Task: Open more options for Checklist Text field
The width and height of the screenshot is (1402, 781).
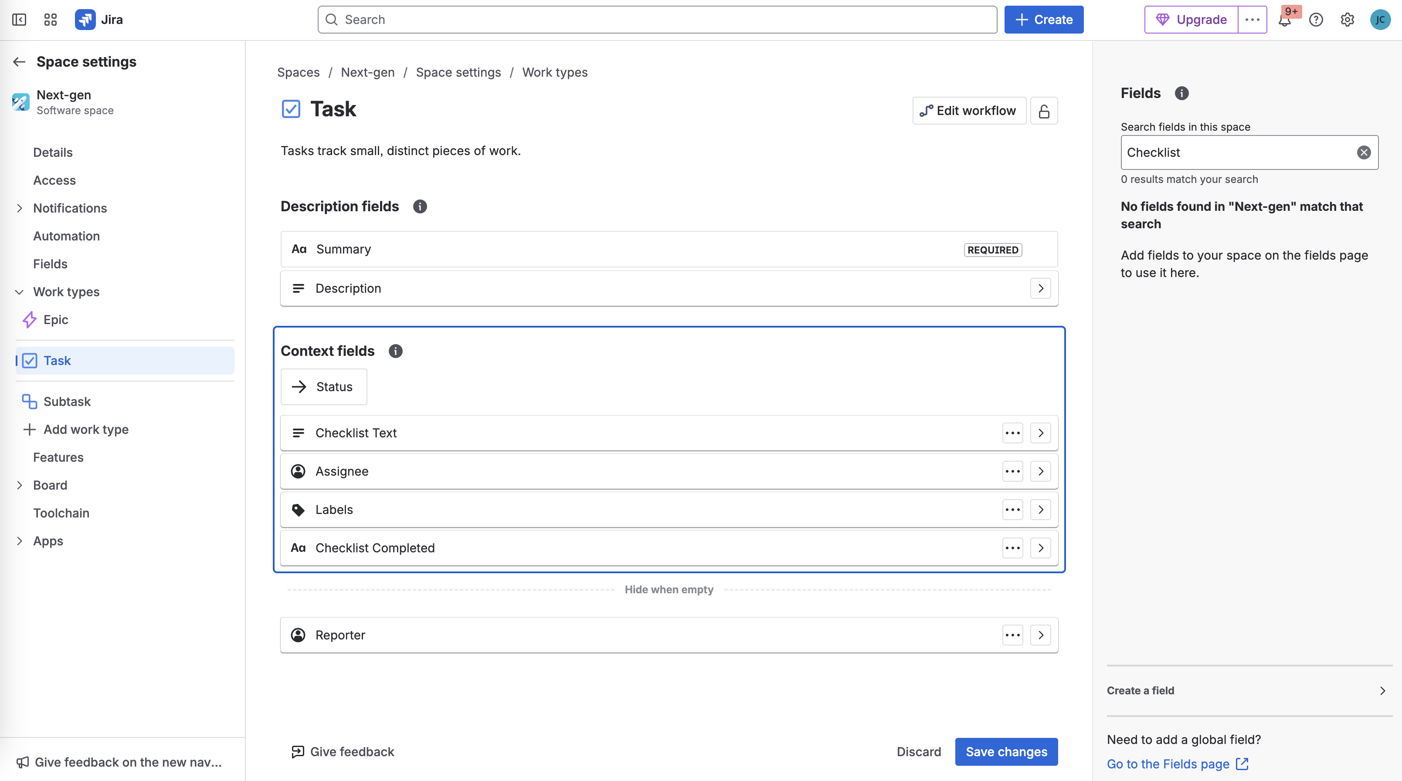Action: pyautogui.click(x=1012, y=433)
